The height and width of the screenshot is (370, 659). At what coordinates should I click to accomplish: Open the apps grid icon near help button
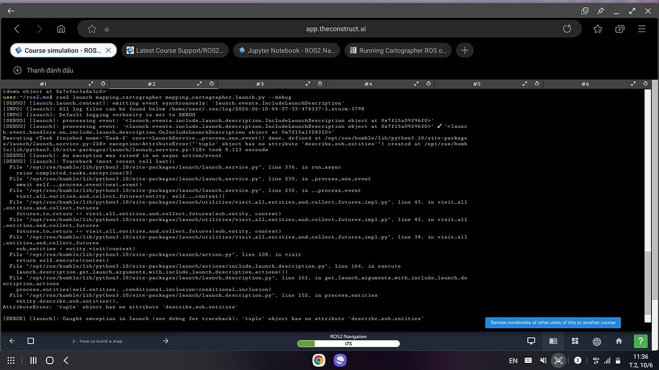pos(574,342)
